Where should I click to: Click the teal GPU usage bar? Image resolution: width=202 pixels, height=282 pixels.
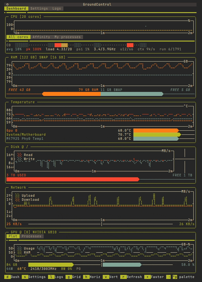click(122, 265)
